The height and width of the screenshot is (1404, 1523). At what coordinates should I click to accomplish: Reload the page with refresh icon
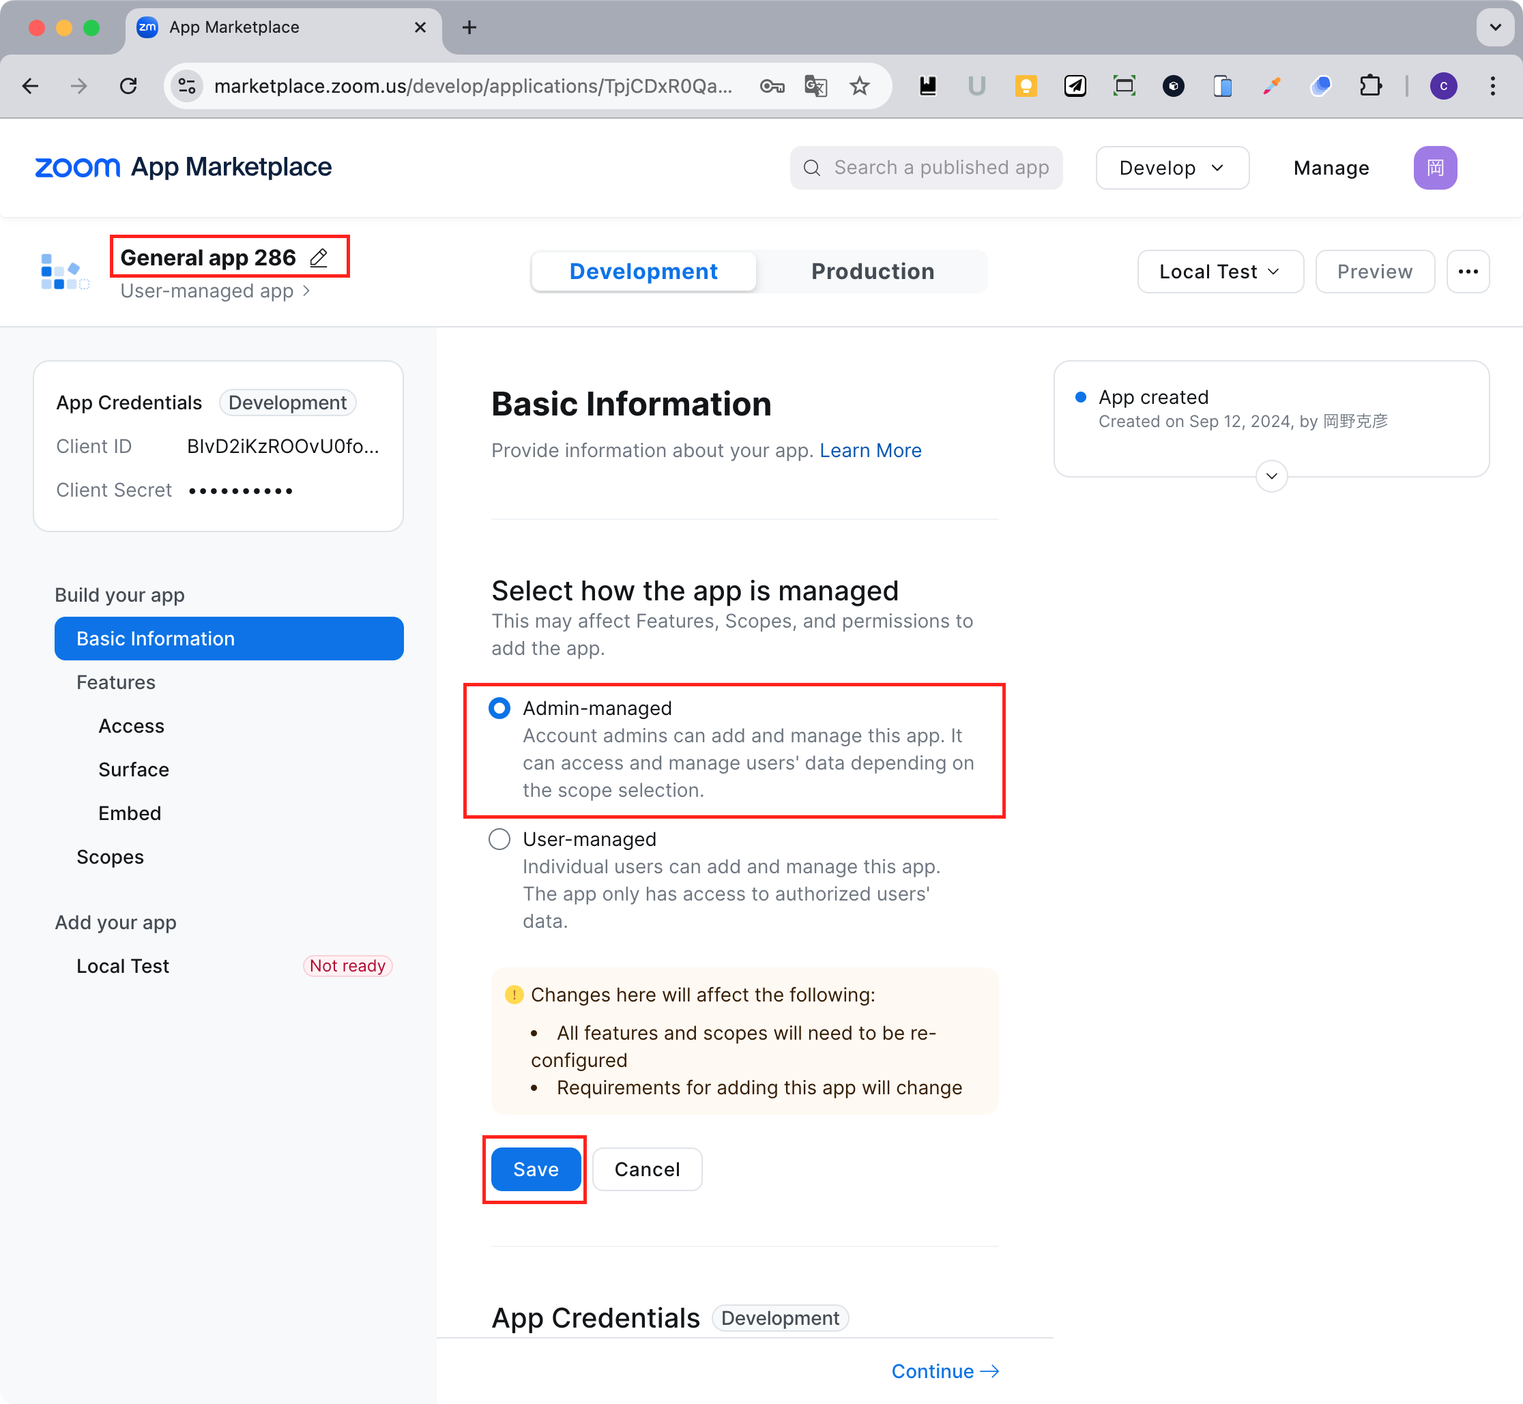128,86
